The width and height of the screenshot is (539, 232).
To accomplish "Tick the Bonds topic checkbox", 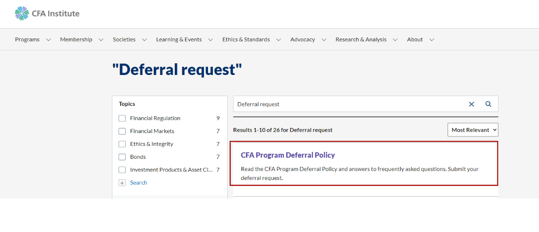I will 122,157.
